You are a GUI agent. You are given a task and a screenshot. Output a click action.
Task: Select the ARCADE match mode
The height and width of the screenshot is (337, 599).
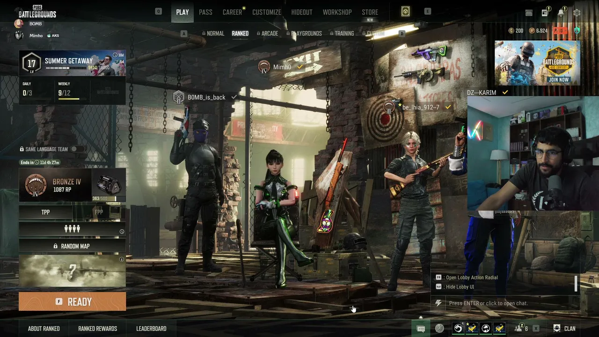267,34
